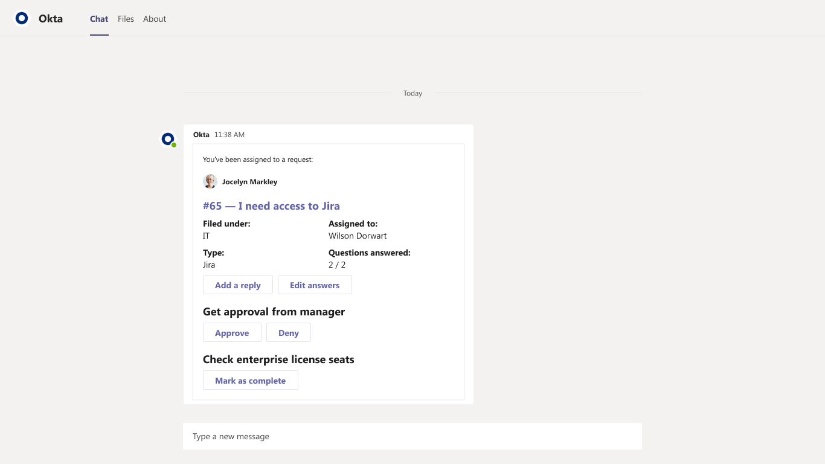Screen dimensions: 825x464
Task: Open the About tab
Action: tap(155, 19)
